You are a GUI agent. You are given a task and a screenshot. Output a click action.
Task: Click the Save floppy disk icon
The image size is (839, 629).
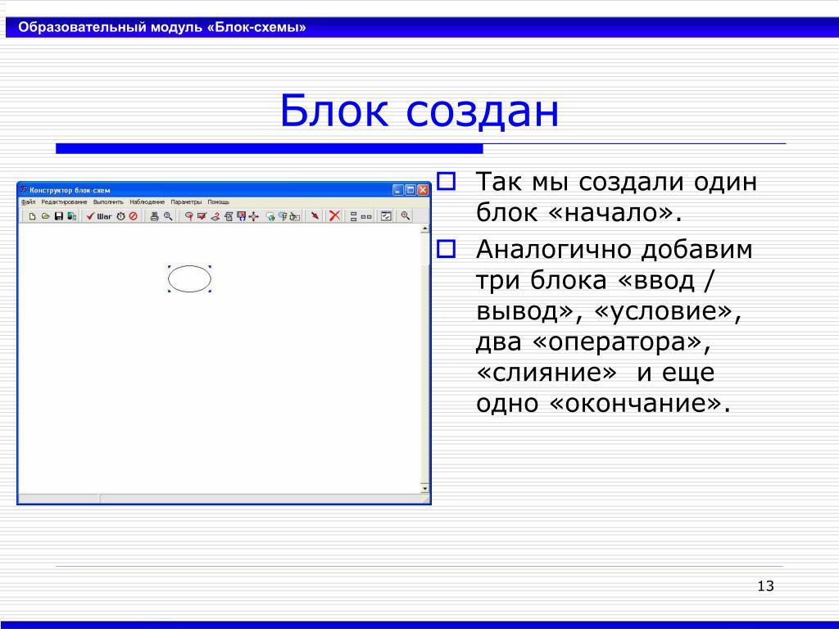coord(59,216)
